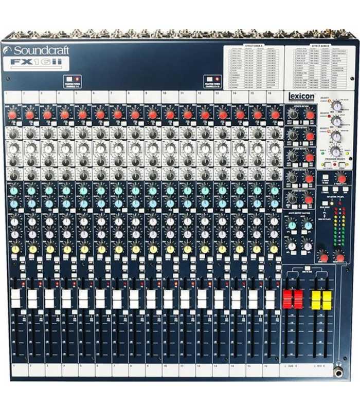Image resolution: width=360 pixels, height=411 pixels.
Task: Rotate the Lexicon program select knob
Action: tap(335, 151)
